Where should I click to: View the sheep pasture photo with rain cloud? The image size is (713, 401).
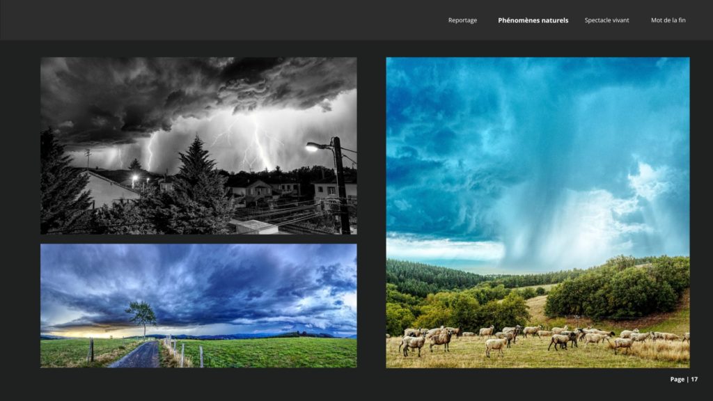[x=538, y=212]
